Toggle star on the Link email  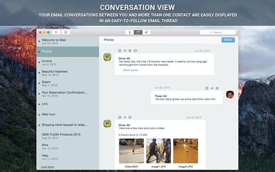(x=39, y=104)
